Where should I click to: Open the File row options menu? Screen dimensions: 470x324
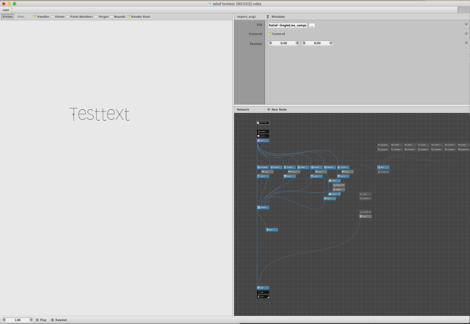tap(466, 24)
